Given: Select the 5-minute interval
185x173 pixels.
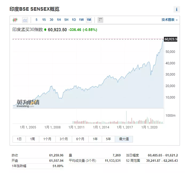Looking at the screenshot, I should 37,20.
